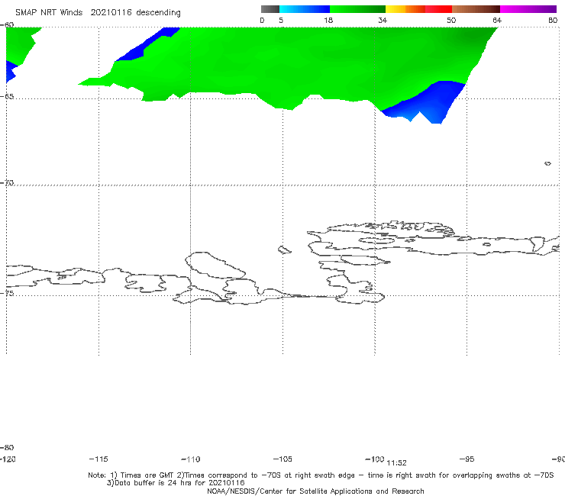Click the "-95" longitude label
The image size is (565, 496).
click(x=467, y=459)
